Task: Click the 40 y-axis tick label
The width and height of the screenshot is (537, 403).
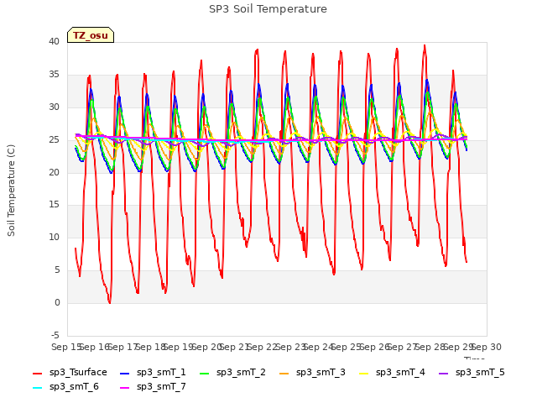Action: point(54,41)
